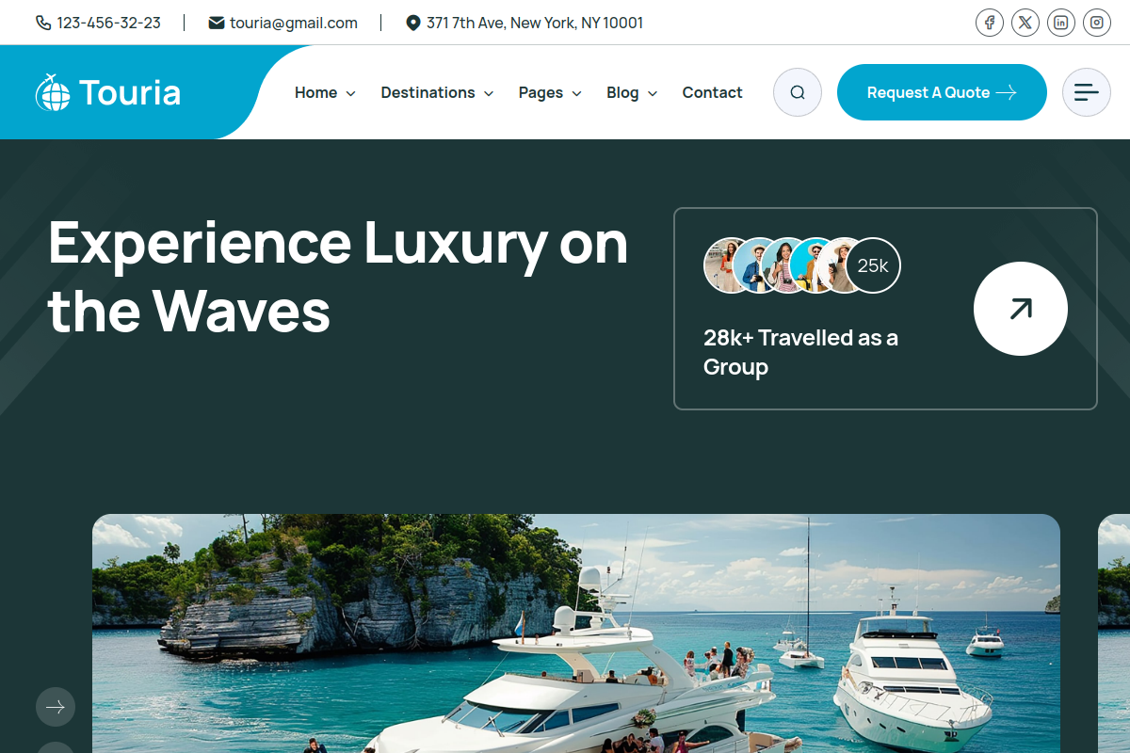Click the round diagonal arrow button
Viewport: 1130px width, 753px height.
[x=1021, y=309]
